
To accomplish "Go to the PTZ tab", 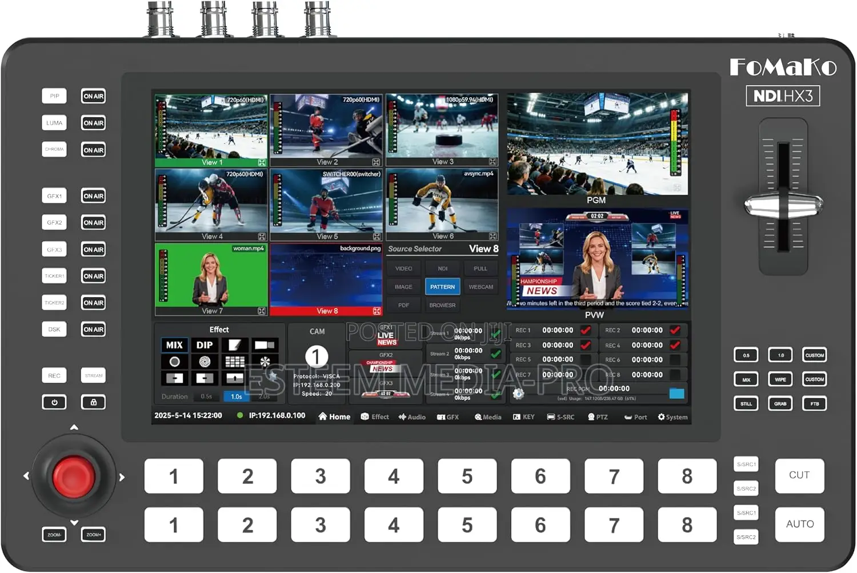I will coord(598,417).
